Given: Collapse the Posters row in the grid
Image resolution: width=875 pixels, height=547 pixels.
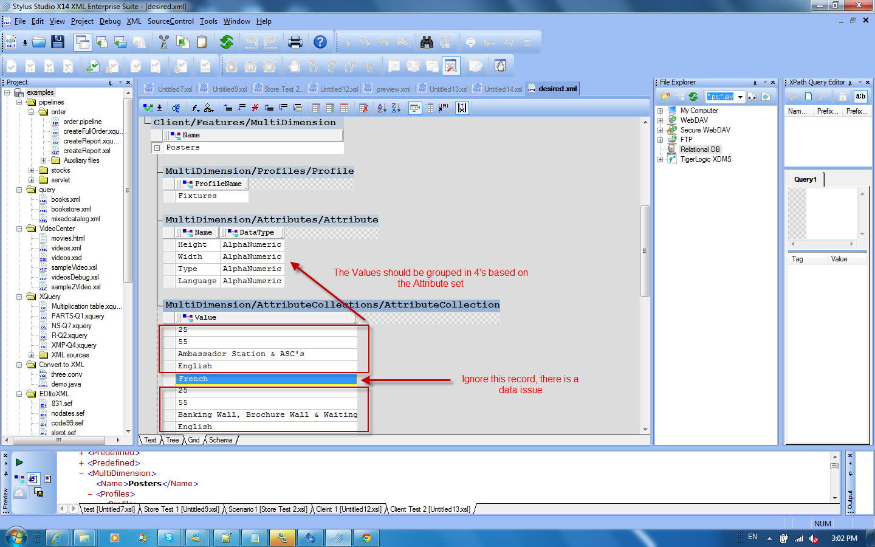Looking at the screenshot, I should (x=157, y=148).
